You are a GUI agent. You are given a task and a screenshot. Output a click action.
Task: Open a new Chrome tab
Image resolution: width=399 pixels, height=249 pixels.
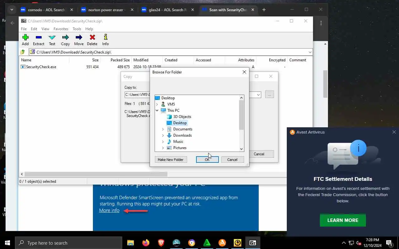coord(264,10)
